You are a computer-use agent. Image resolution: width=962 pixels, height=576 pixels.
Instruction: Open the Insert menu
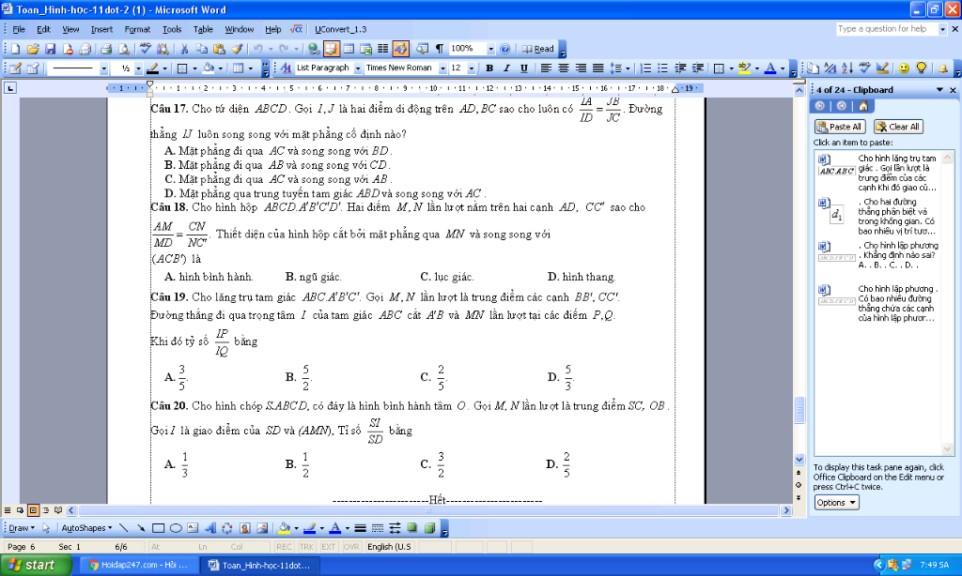pyautogui.click(x=101, y=29)
